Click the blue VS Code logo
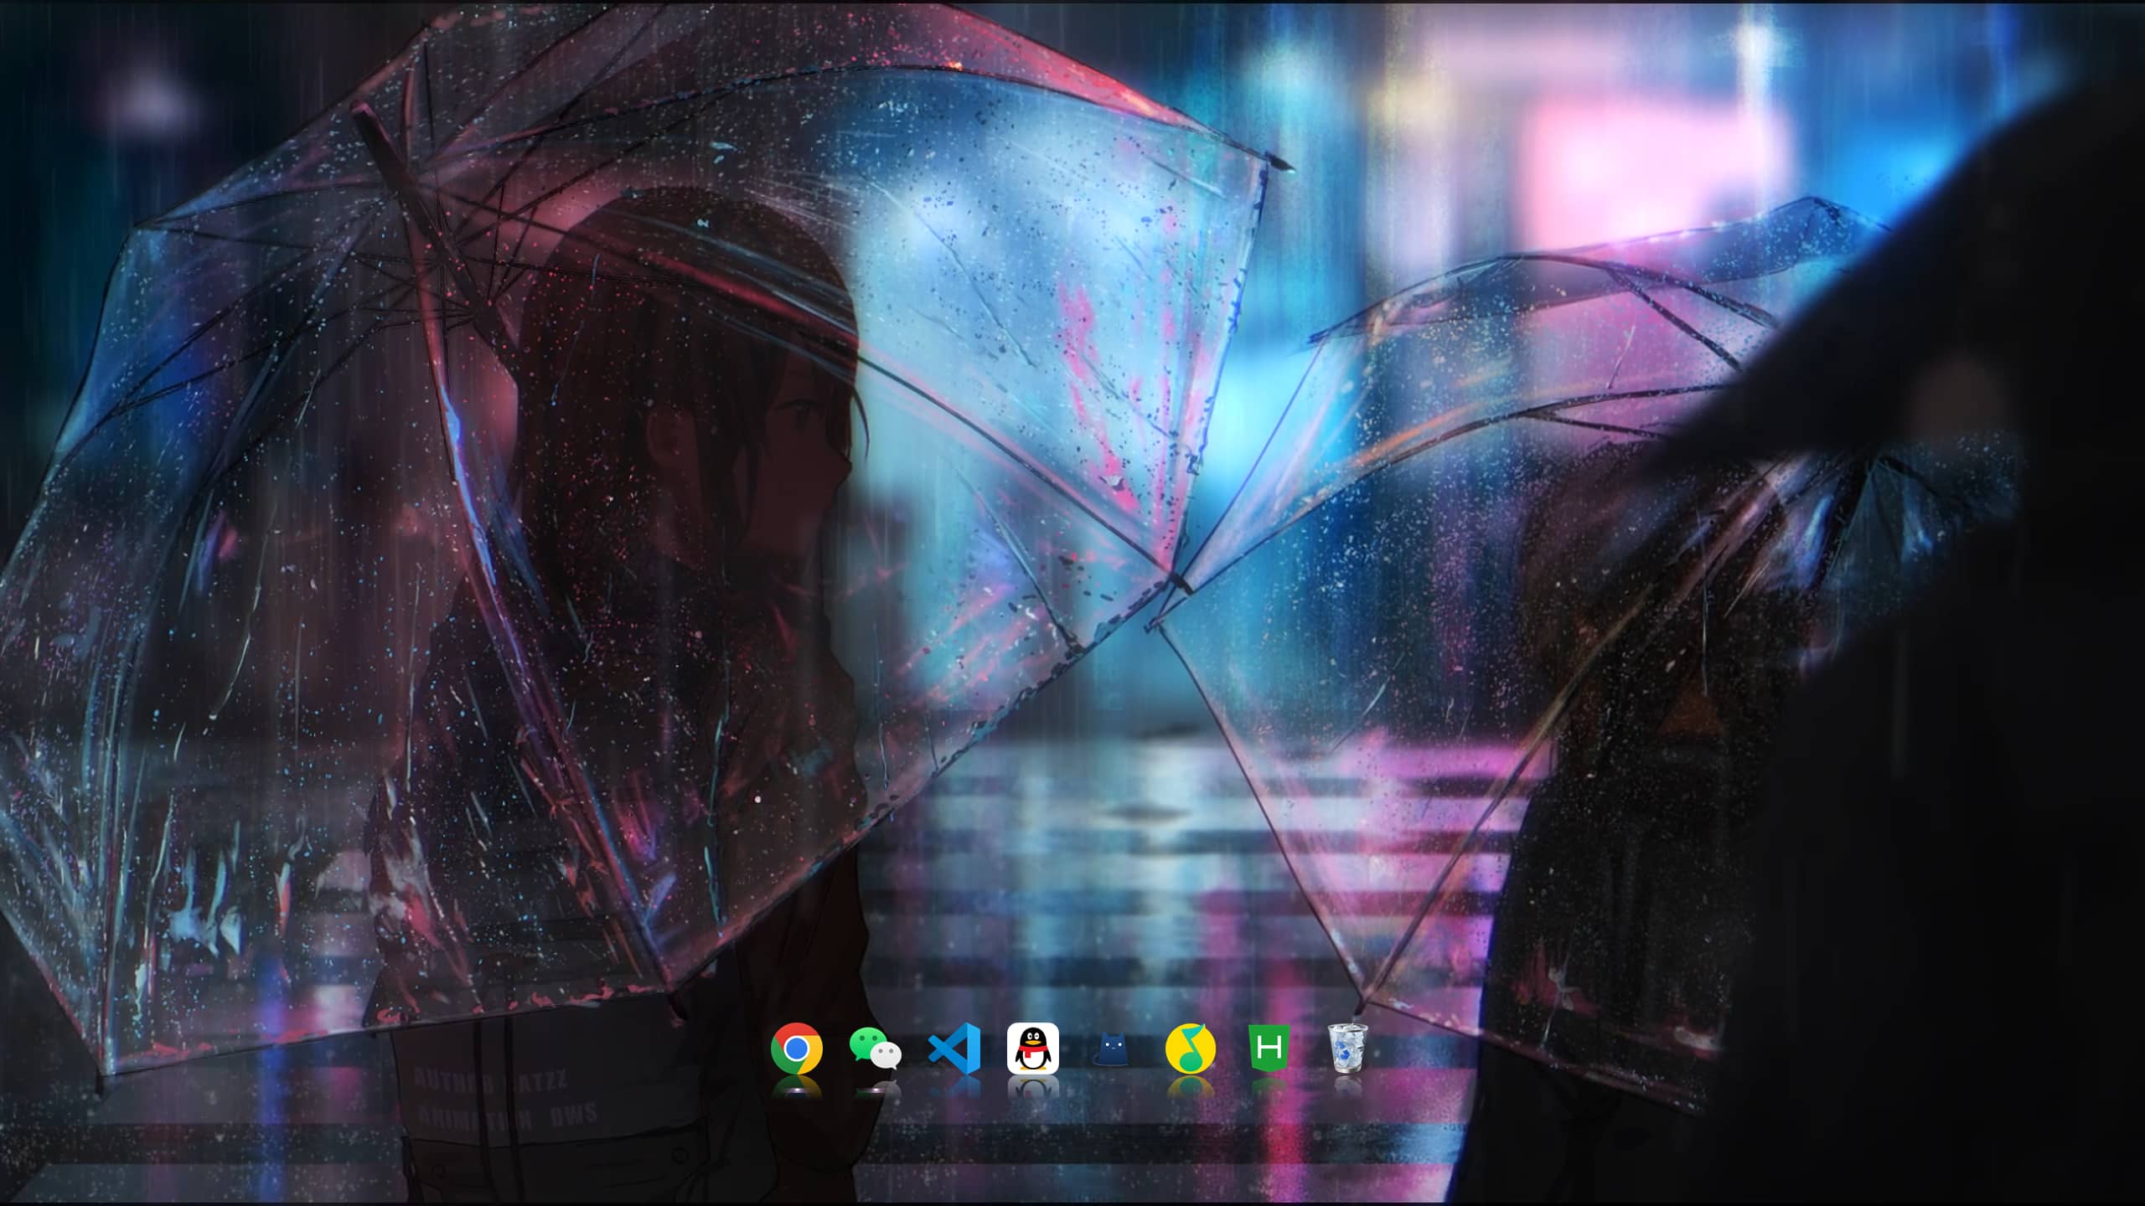This screenshot has height=1206, width=2145. tap(954, 1048)
